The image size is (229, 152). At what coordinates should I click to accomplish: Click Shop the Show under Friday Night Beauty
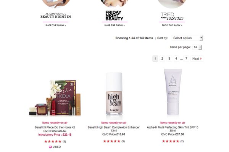[x=114, y=25]
